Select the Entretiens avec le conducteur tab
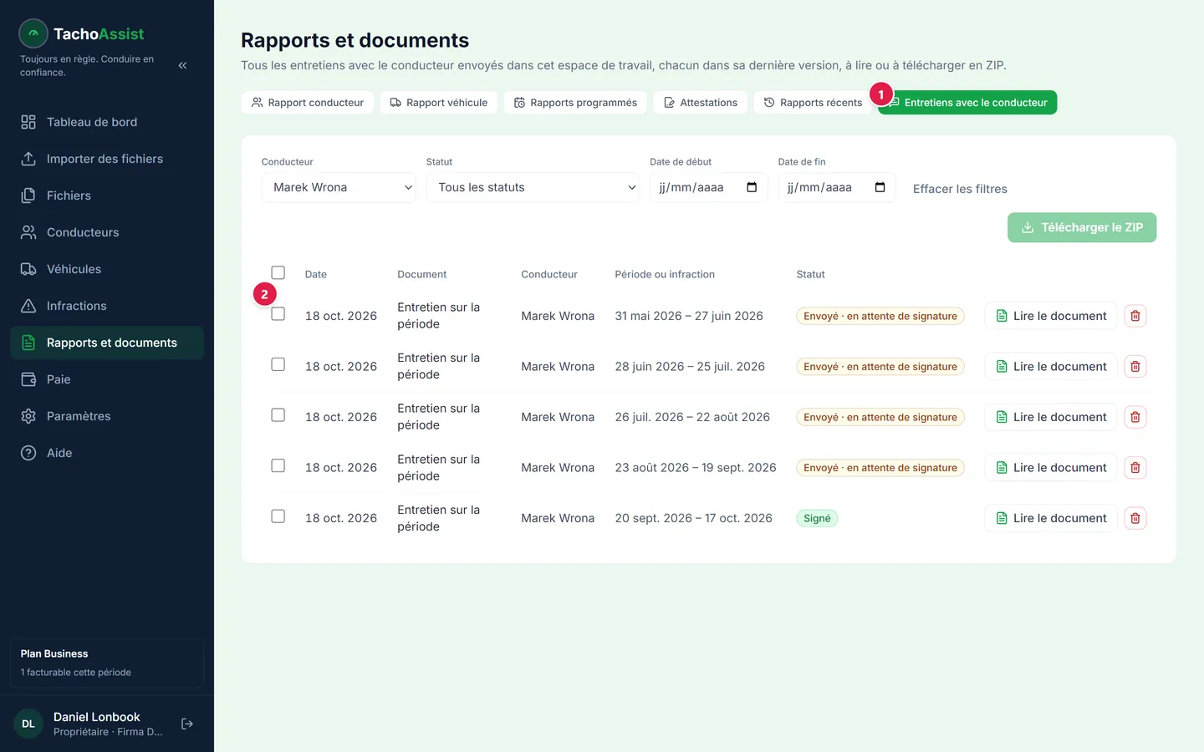Image resolution: width=1204 pixels, height=752 pixels. coord(967,103)
